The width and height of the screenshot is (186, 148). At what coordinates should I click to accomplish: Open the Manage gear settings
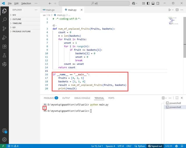[x=4, y=140]
